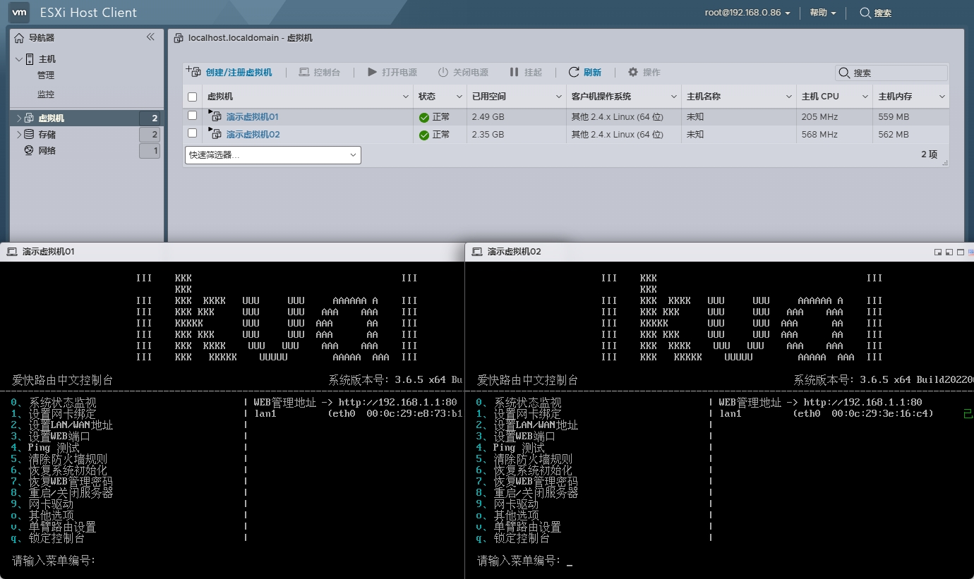Open the 帮助 help menu
Screen dimensions: 974x579
pyautogui.click(x=822, y=13)
